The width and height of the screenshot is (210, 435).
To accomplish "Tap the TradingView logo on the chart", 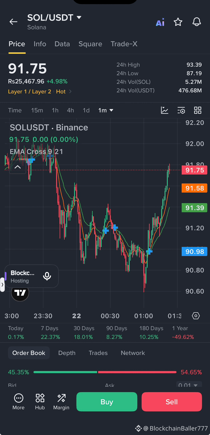I will pyautogui.click(x=20, y=293).
